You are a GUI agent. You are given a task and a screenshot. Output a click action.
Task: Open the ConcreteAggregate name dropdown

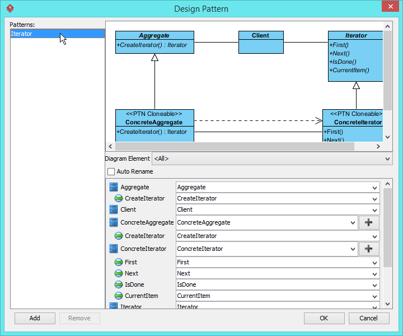pos(353,223)
